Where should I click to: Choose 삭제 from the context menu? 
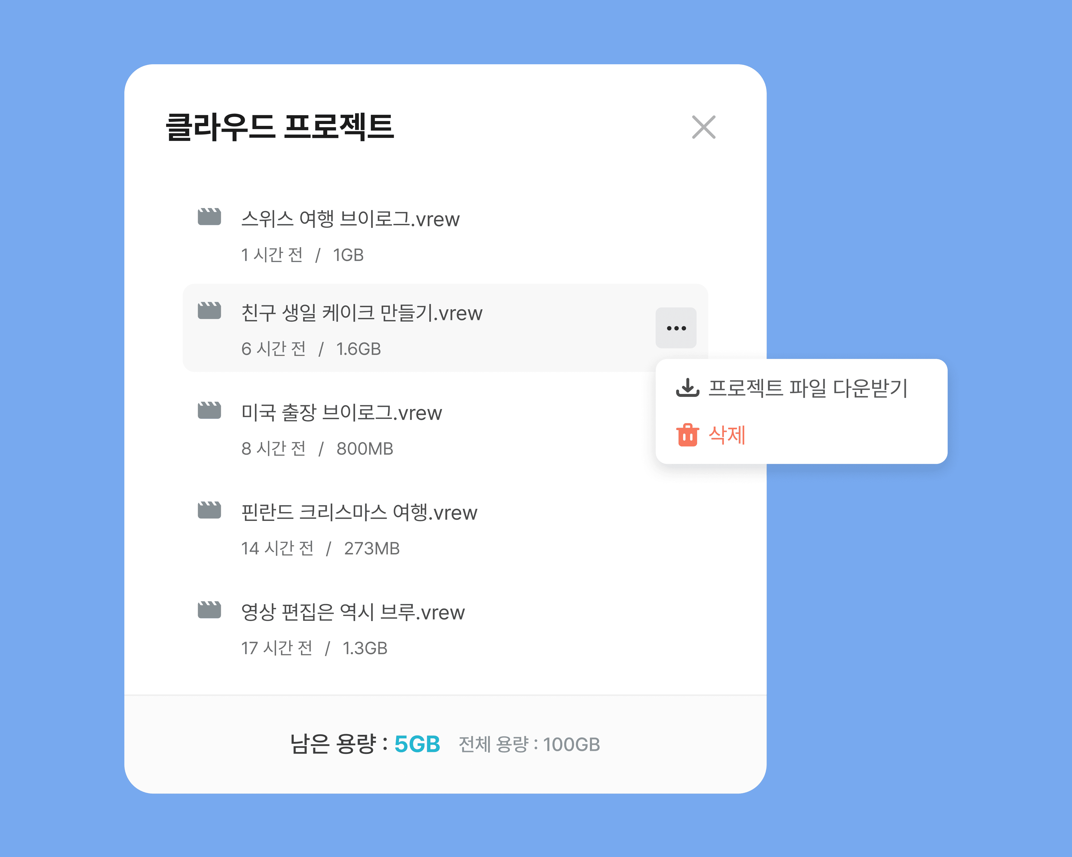[727, 435]
